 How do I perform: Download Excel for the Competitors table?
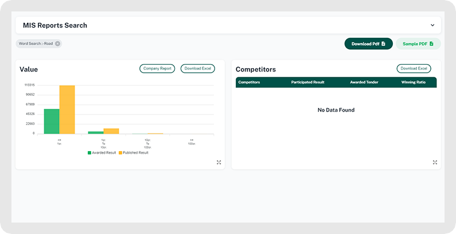coord(414,69)
